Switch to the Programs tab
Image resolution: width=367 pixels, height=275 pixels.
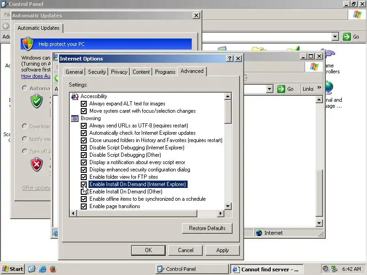[x=165, y=72]
